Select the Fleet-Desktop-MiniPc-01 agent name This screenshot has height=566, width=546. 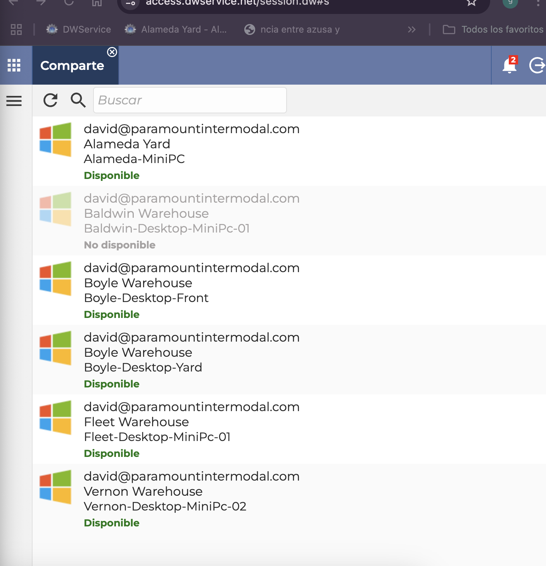coord(157,437)
